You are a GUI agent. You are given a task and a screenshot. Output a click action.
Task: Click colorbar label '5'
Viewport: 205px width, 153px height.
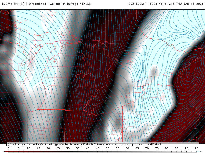[x=18, y=148]
